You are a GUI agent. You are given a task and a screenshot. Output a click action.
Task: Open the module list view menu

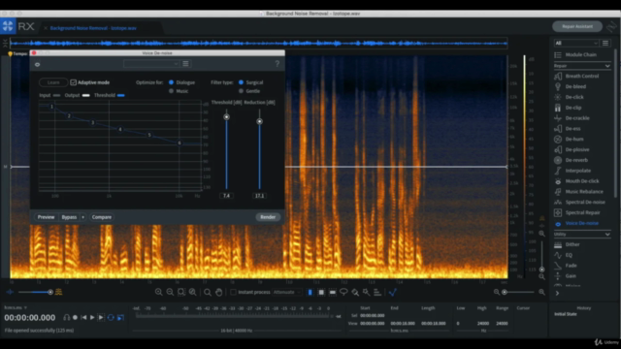[605, 43]
